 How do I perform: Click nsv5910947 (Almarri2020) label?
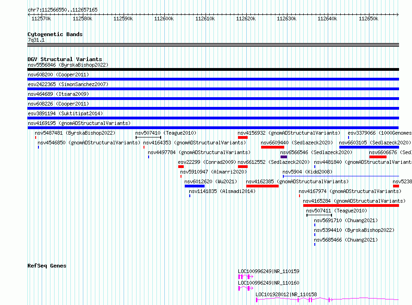click(213, 172)
